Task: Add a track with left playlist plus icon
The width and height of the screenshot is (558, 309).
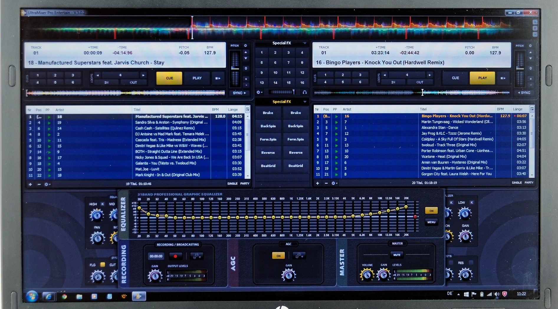Action: tap(30, 184)
